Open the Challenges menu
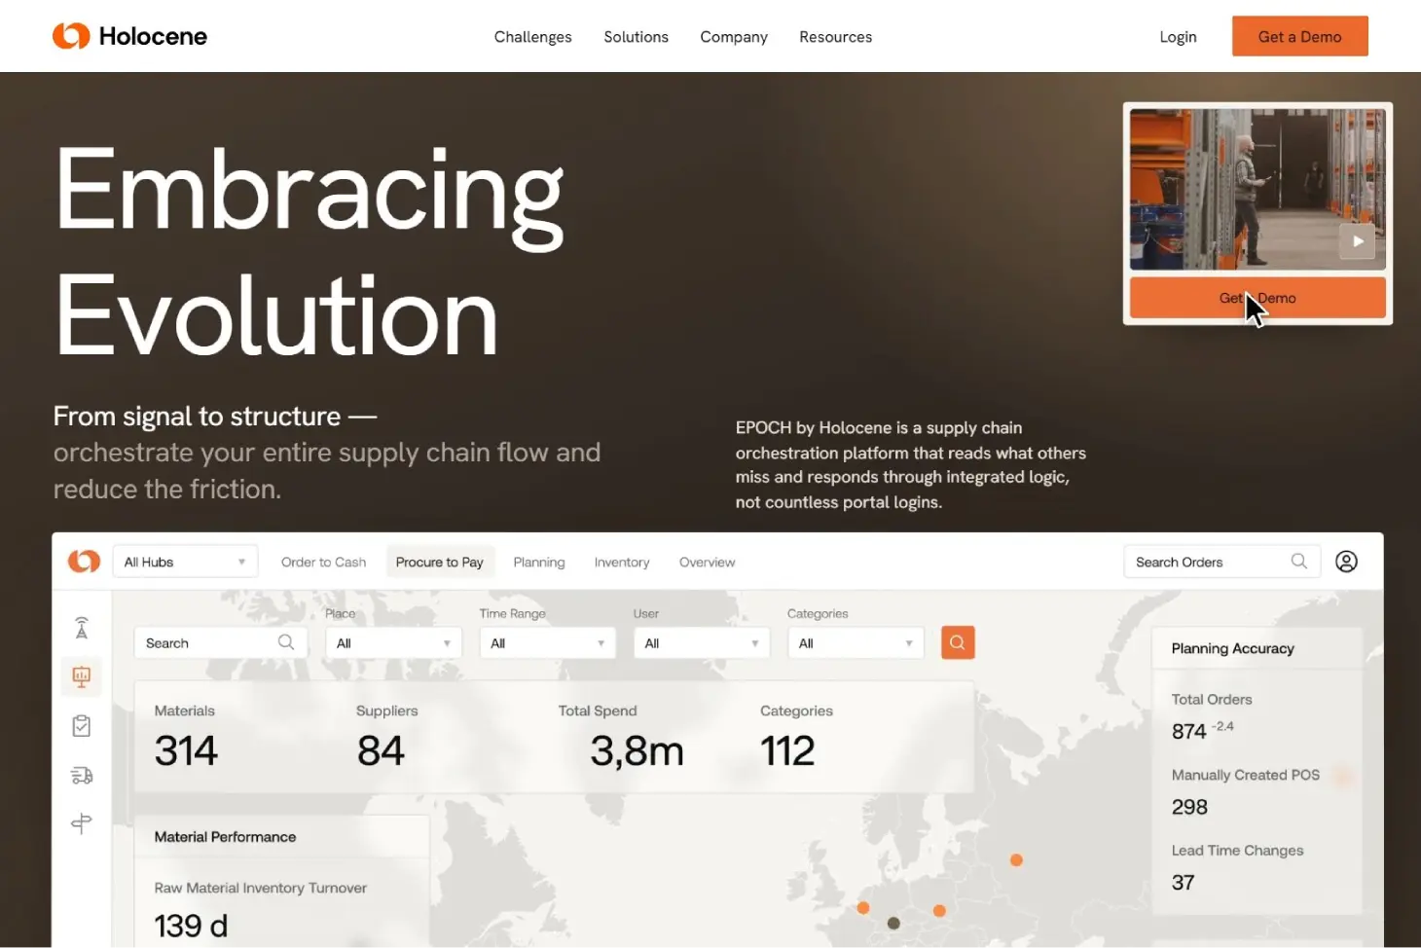The height and width of the screenshot is (948, 1421). (533, 37)
